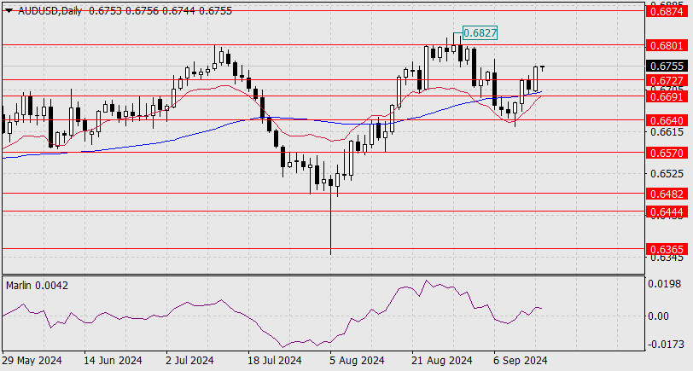Select the 0.6874 red level label
The height and width of the screenshot is (371, 693).
click(667, 11)
